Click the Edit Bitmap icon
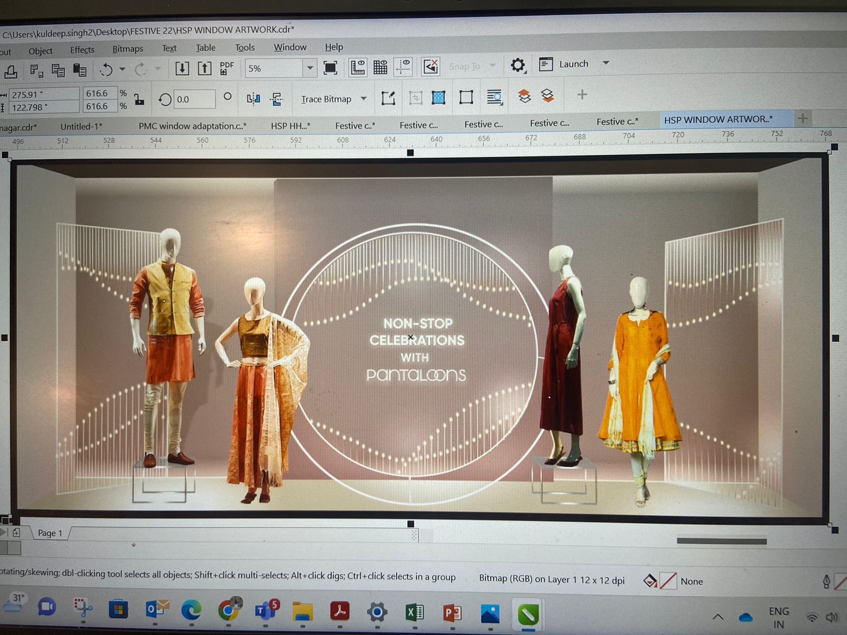 tap(388, 98)
